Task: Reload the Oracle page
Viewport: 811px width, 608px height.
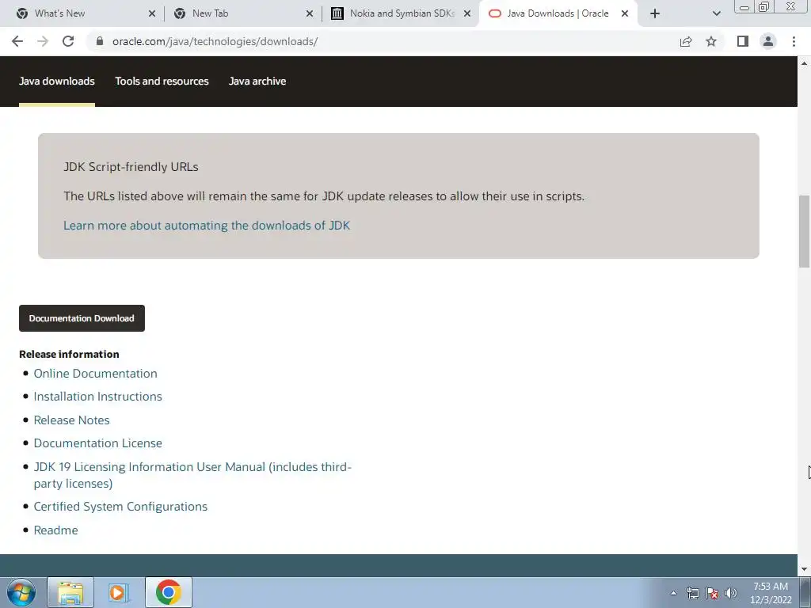Action: point(68,41)
